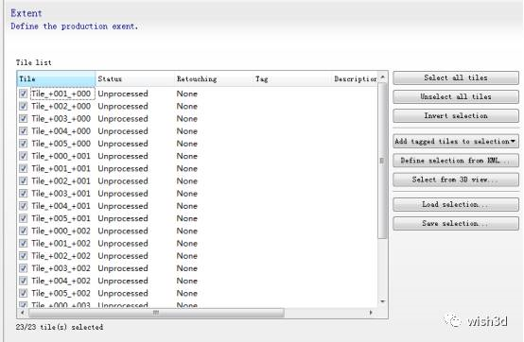Click Unprocessed status of Tile_+001_+000
Screen dimensions: 524x342
click(x=123, y=94)
